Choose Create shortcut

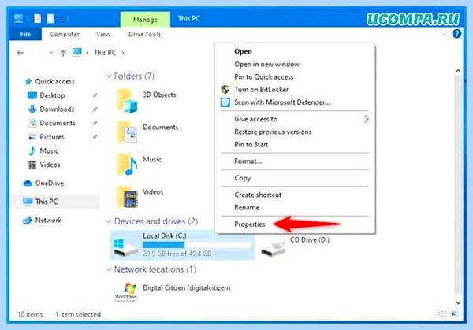click(x=258, y=195)
